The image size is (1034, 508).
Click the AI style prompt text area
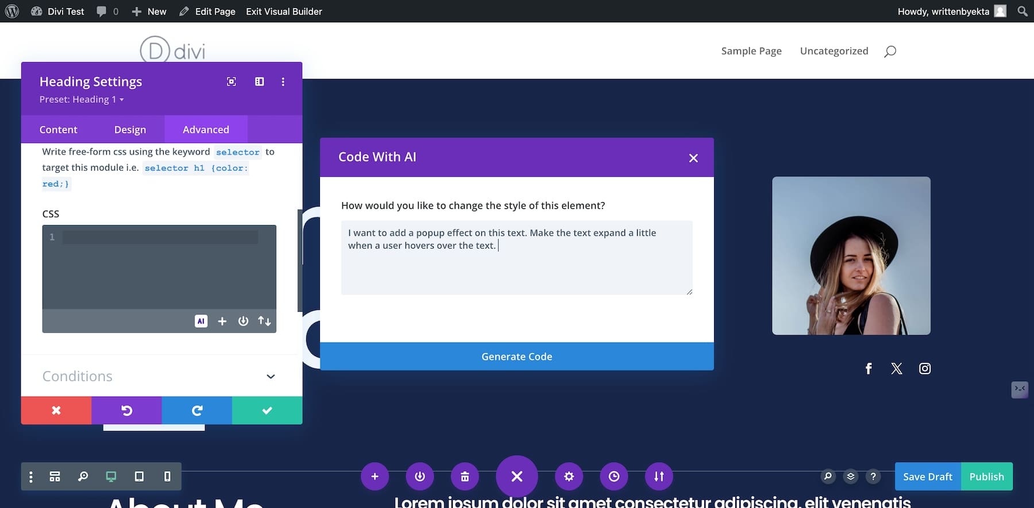[516, 257]
